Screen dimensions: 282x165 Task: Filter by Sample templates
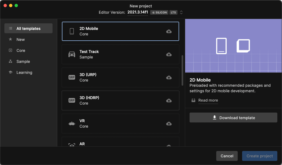click(28, 61)
